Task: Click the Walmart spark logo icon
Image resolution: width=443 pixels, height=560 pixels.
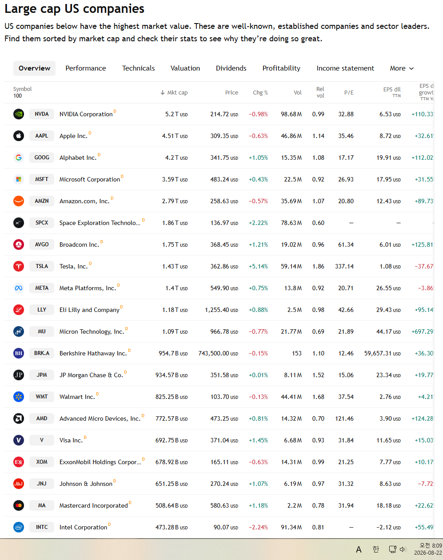Action: click(19, 397)
